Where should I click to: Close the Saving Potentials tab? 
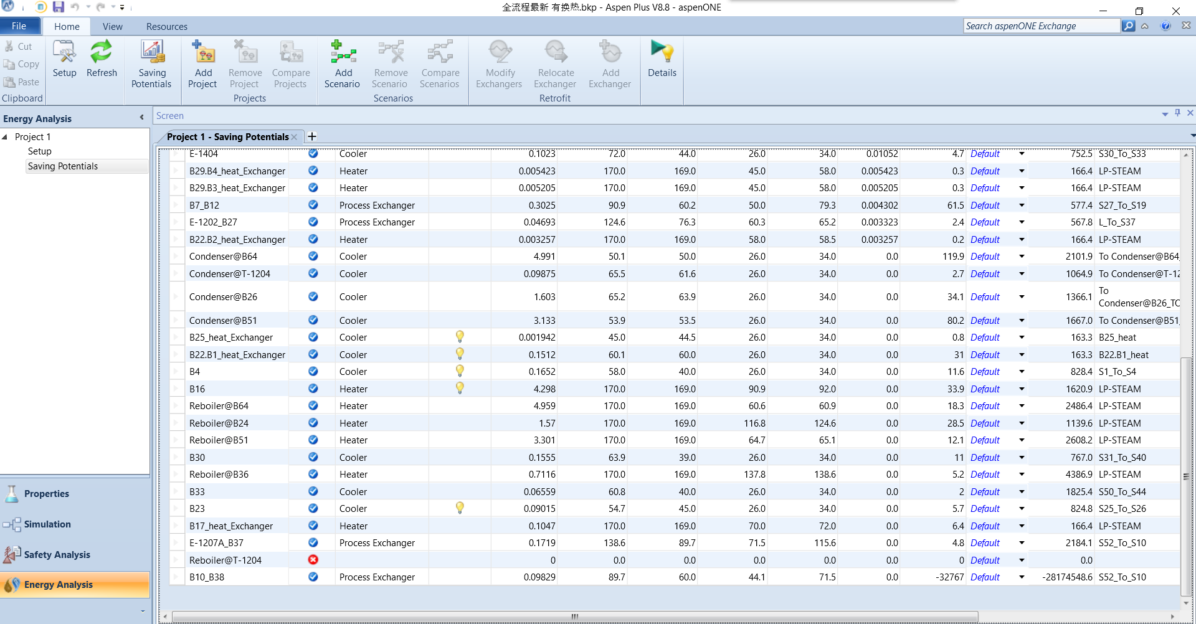tap(294, 137)
